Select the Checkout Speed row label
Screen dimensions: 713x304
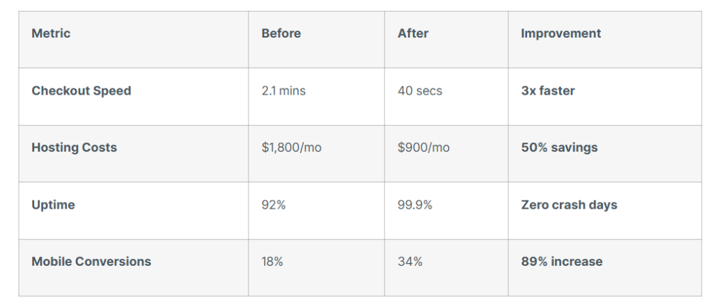point(81,91)
